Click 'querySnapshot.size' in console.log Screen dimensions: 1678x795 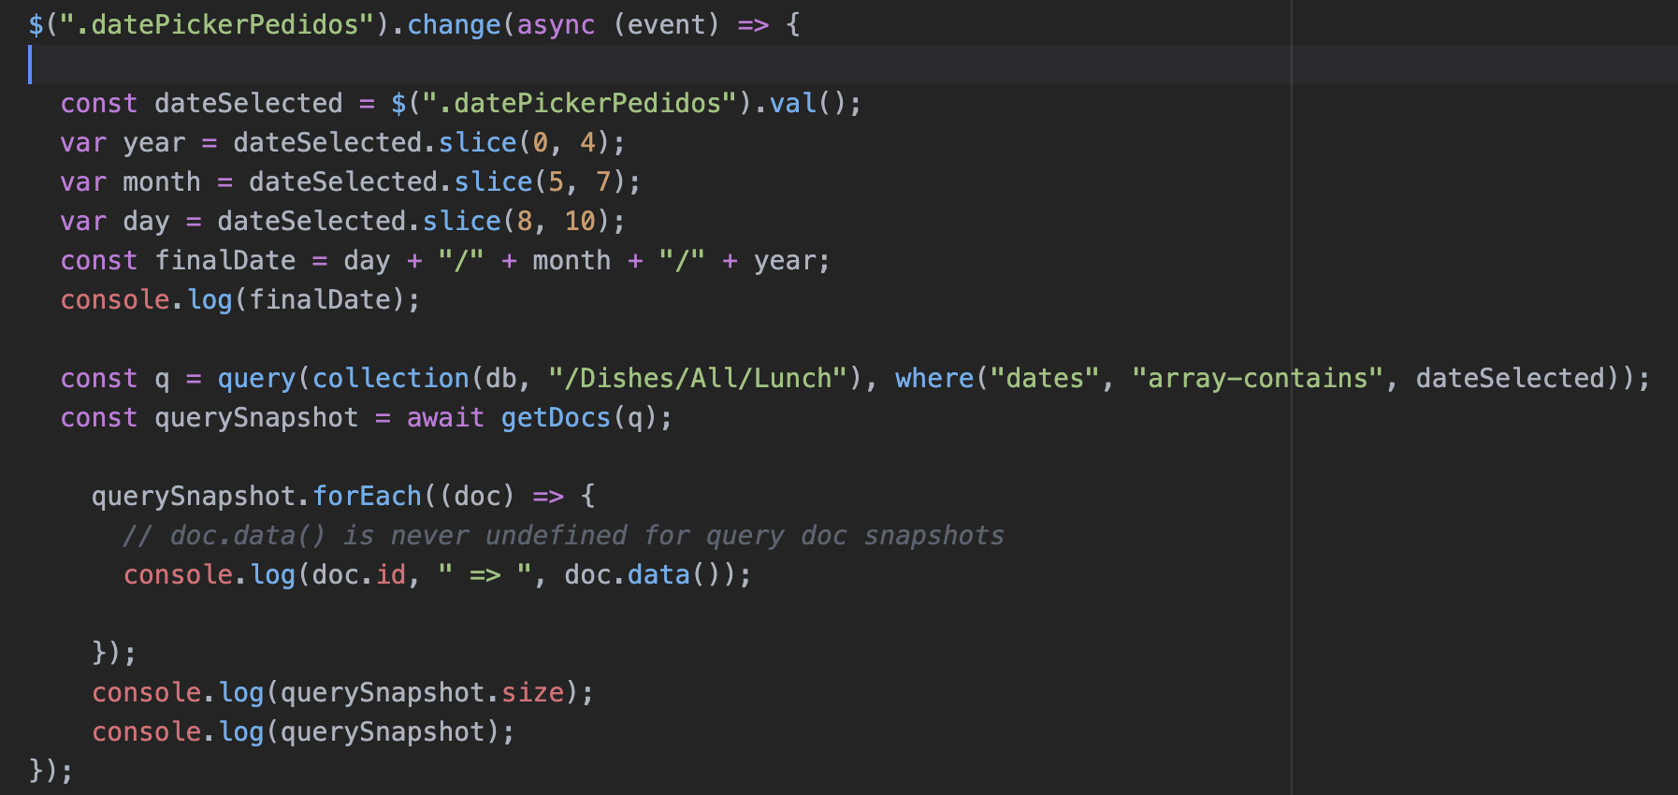click(x=422, y=692)
